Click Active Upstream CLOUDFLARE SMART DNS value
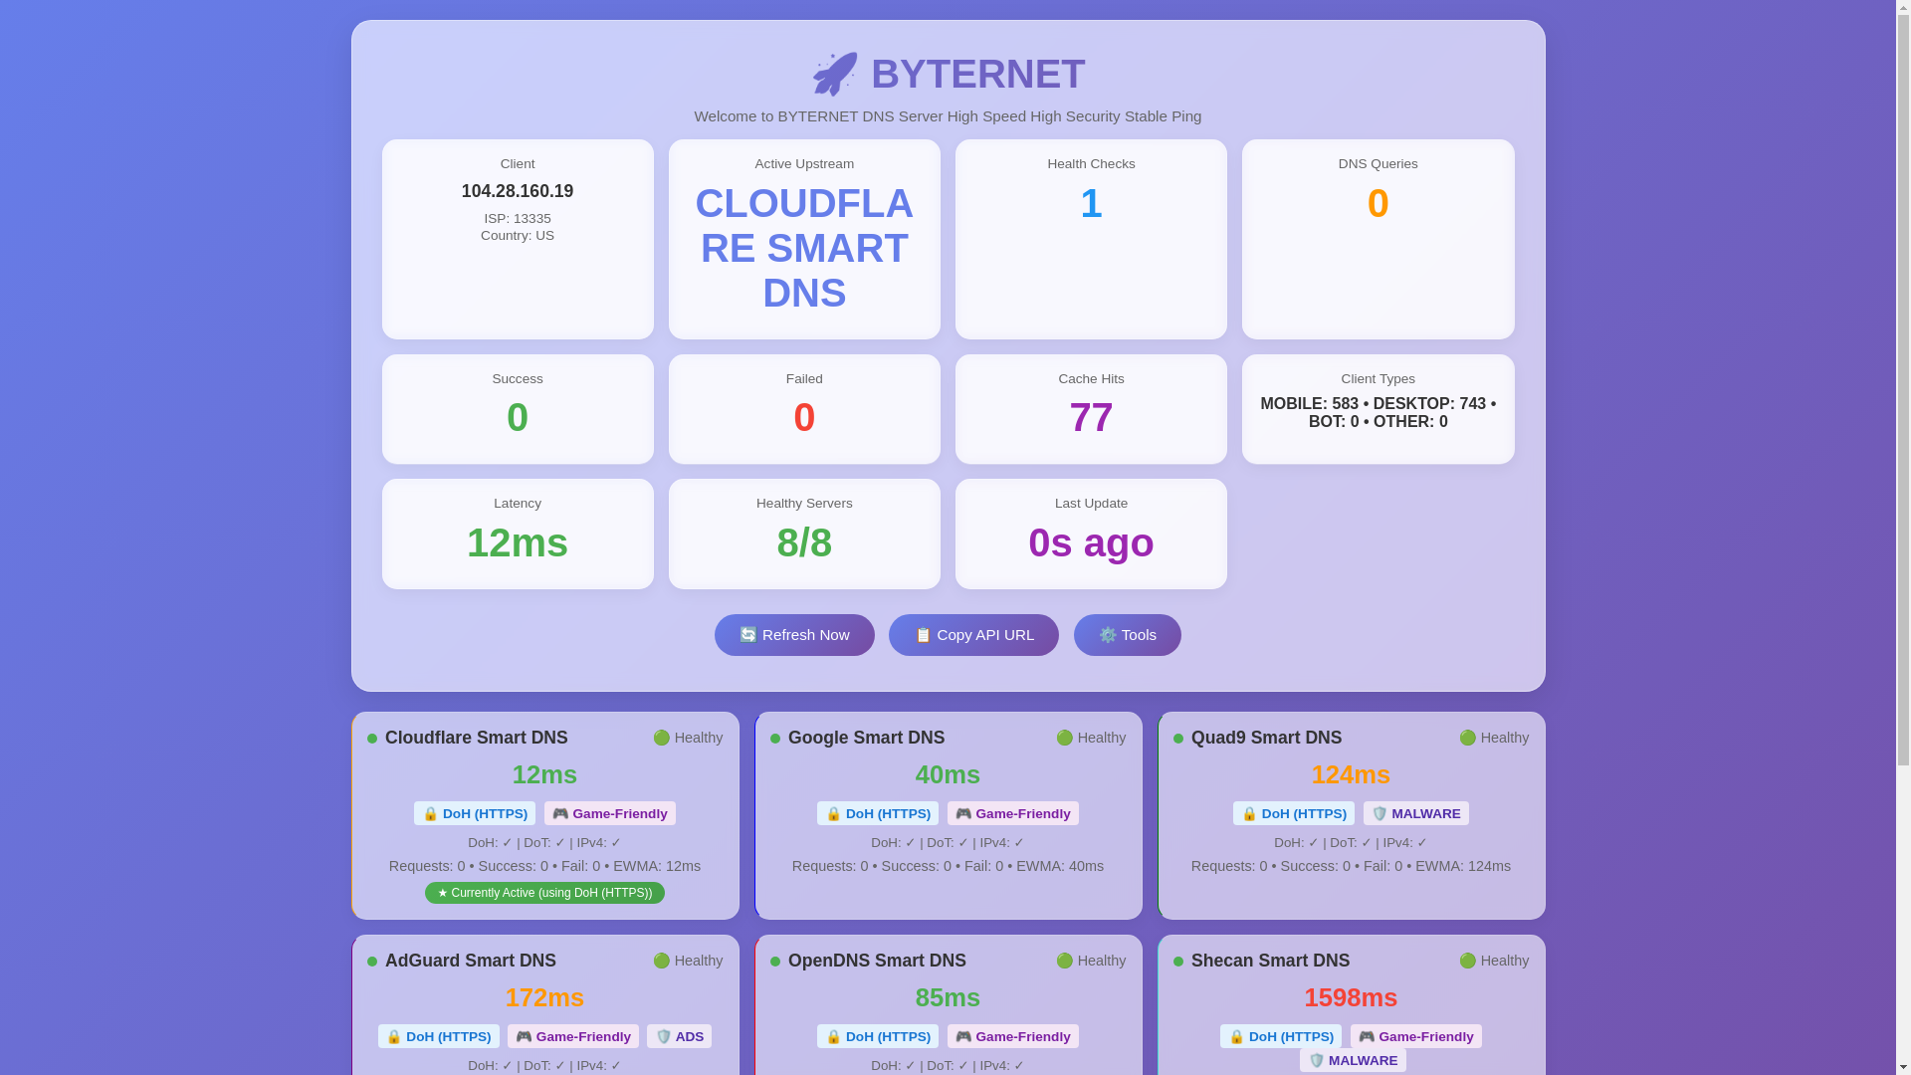1911x1075 pixels. point(804,248)
